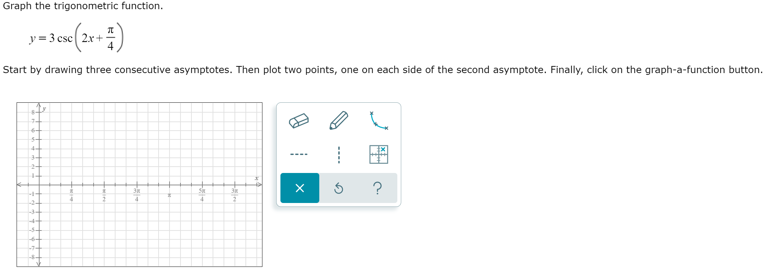Click the tick labeled π/2

coord(103,195)
